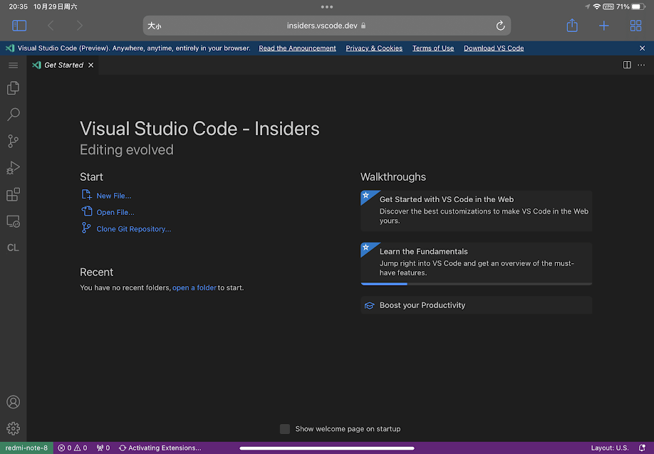Focus the insiders.vscode.dev address bar
This screenshot has height=454, width=654.
(x=326, y=26)
